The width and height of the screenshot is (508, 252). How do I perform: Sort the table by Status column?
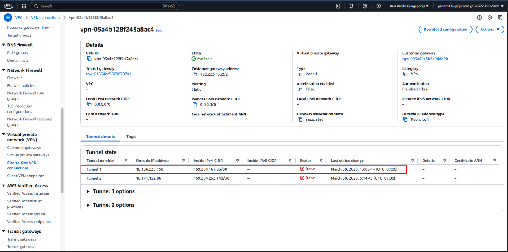click(x=321, y=161)
